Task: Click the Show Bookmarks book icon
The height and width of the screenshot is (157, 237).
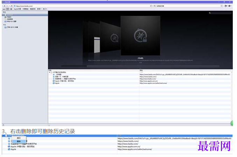Action: coord(7,9)
